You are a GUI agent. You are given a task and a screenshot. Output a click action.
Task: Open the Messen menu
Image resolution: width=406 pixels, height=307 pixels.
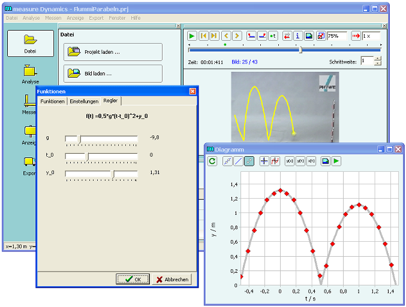[53, 18]
